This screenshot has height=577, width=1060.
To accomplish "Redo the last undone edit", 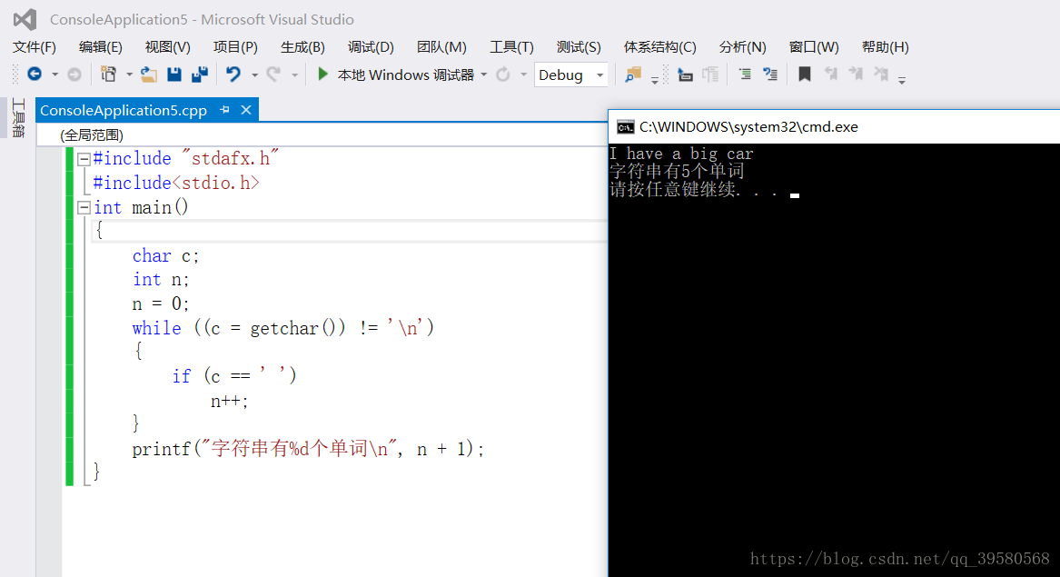I will click(x=273, y=75).
